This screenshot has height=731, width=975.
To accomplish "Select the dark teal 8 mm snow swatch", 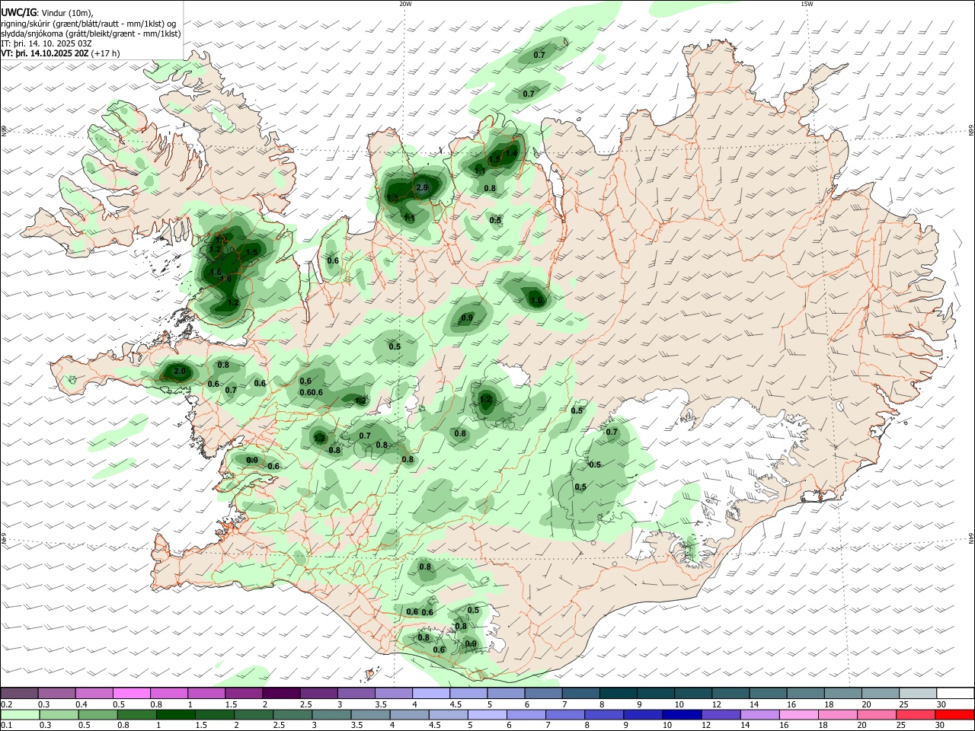I will (x=617, y=693).
